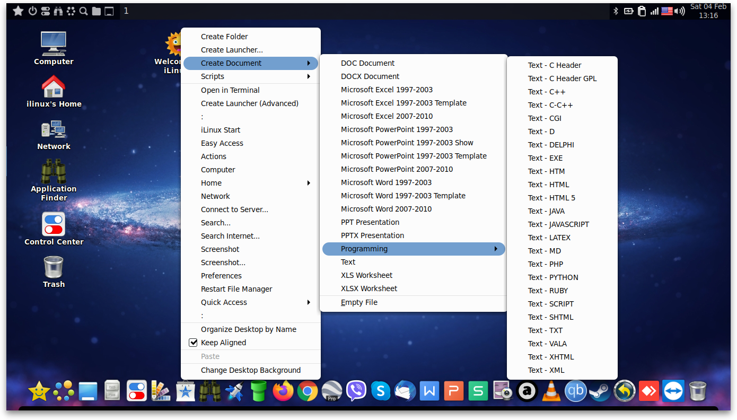Select workspace 1 in top panel
Viewport: 737px width, 420px height.
click(126, 11)
